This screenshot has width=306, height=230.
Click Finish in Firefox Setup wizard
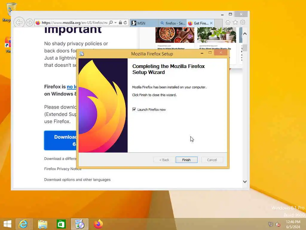186,160
